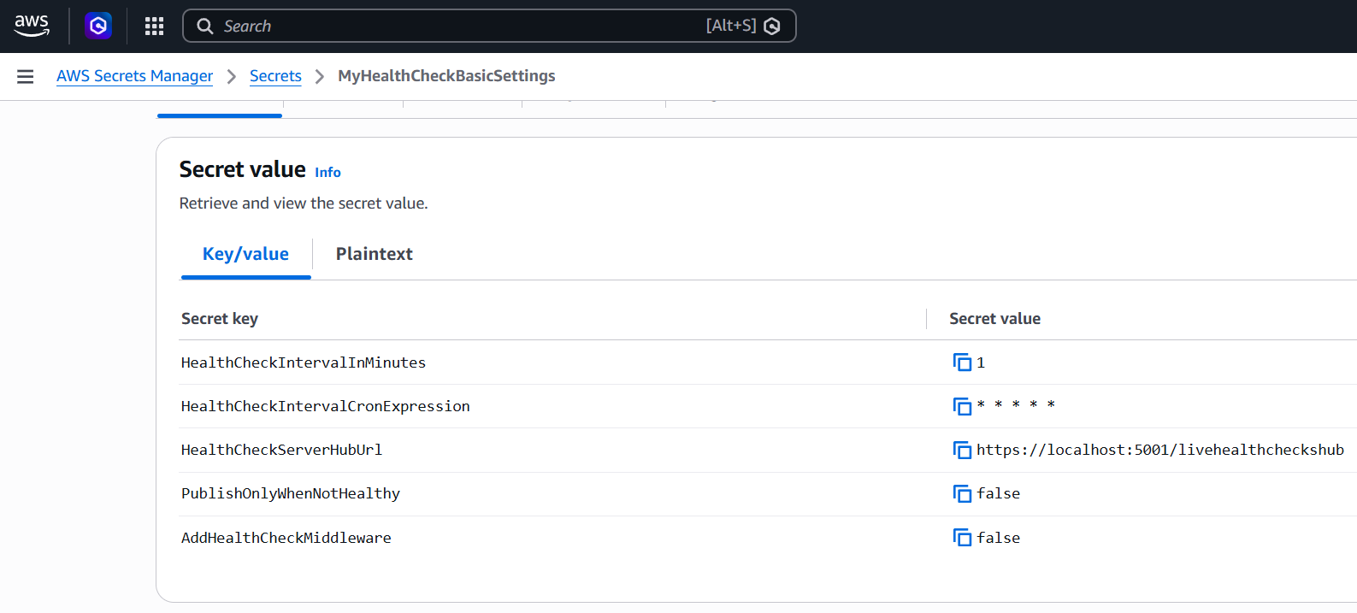Go to Secrets breadcrumb link
The height and width of the screenshot is (613, 1357).
pos(275,76)
